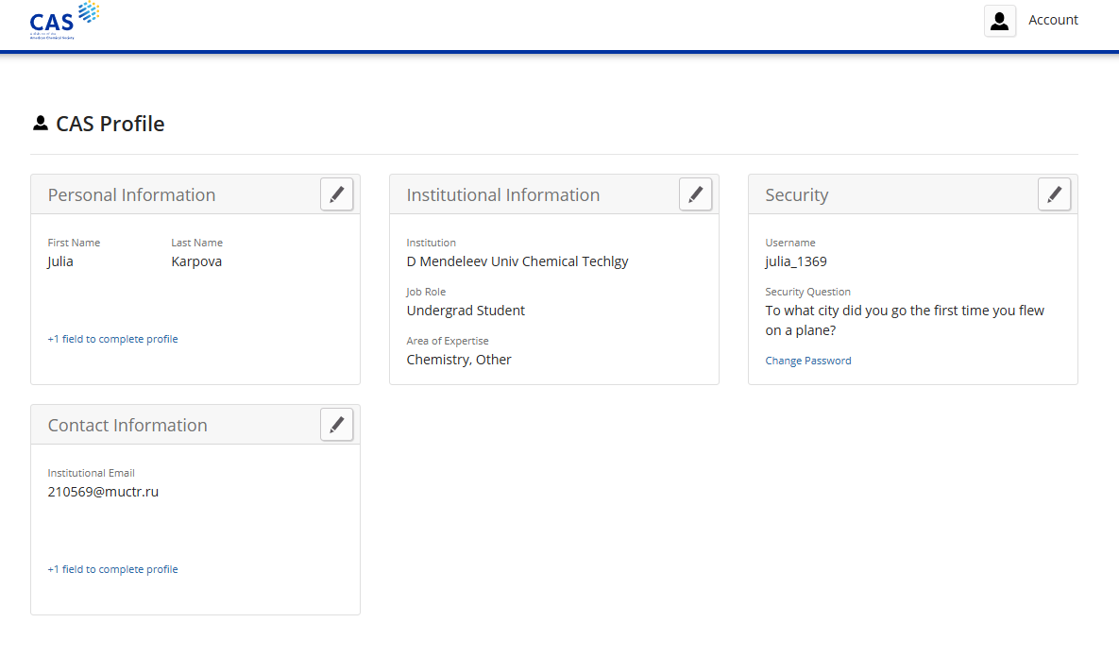This screenshot has width=1119, height=656.
Task: Click the last name Karpova
Action: click(x=196, y=261)
